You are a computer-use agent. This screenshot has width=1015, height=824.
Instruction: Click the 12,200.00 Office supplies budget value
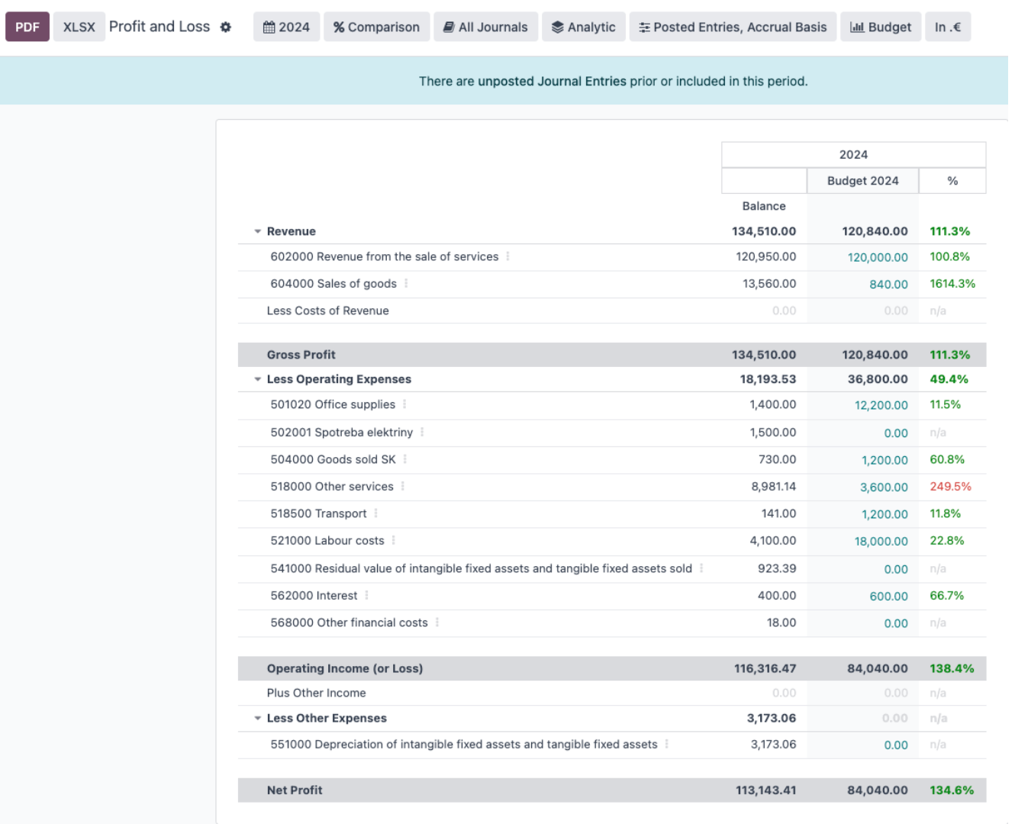point(881,406)
